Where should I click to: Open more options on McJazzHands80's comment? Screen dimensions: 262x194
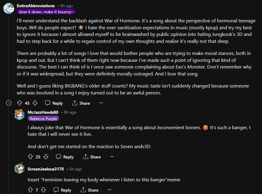click(x=112, y=157)
